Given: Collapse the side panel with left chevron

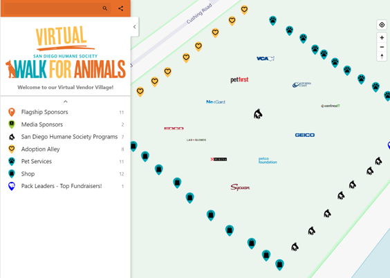Looking at the screenshot, I should [x=135, y=26].
